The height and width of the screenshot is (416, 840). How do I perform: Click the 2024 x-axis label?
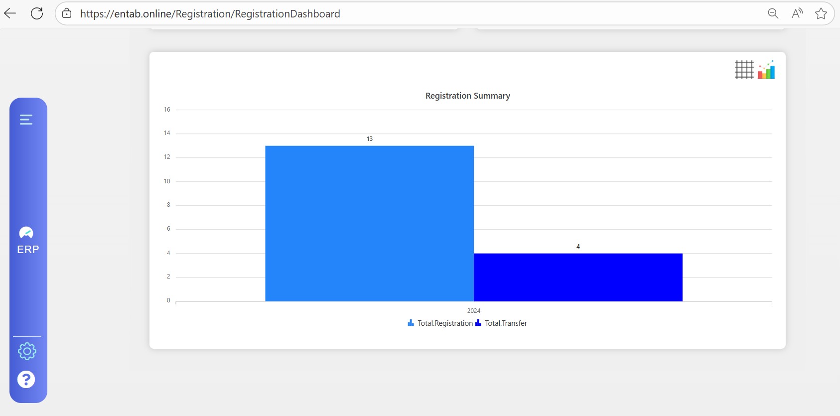(x=473, y=311)
